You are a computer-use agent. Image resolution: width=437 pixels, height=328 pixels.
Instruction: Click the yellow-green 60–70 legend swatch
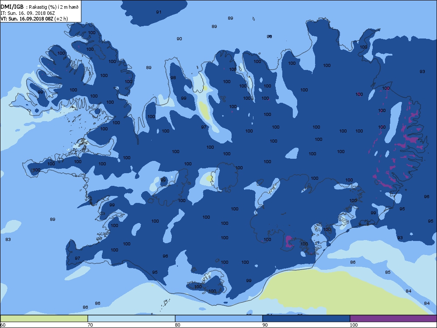point(44,318)
